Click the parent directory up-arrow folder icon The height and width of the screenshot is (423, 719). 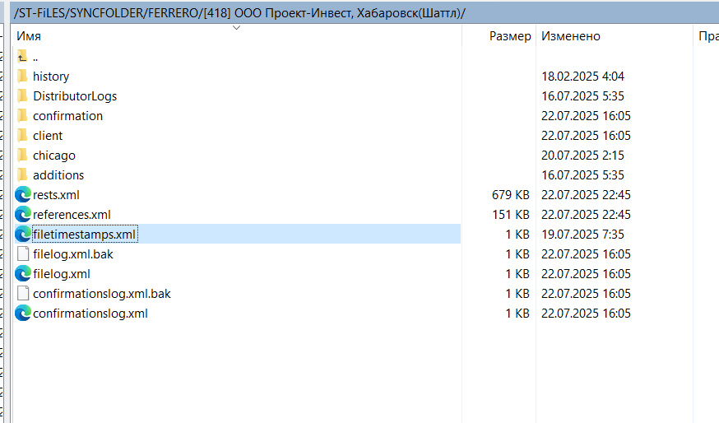click(22, 57)
